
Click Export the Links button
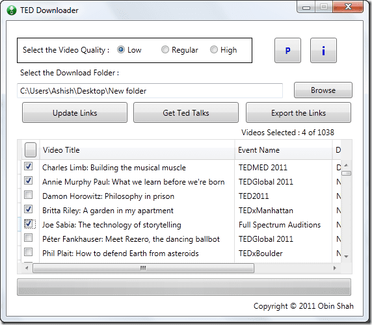click(299, 112)
